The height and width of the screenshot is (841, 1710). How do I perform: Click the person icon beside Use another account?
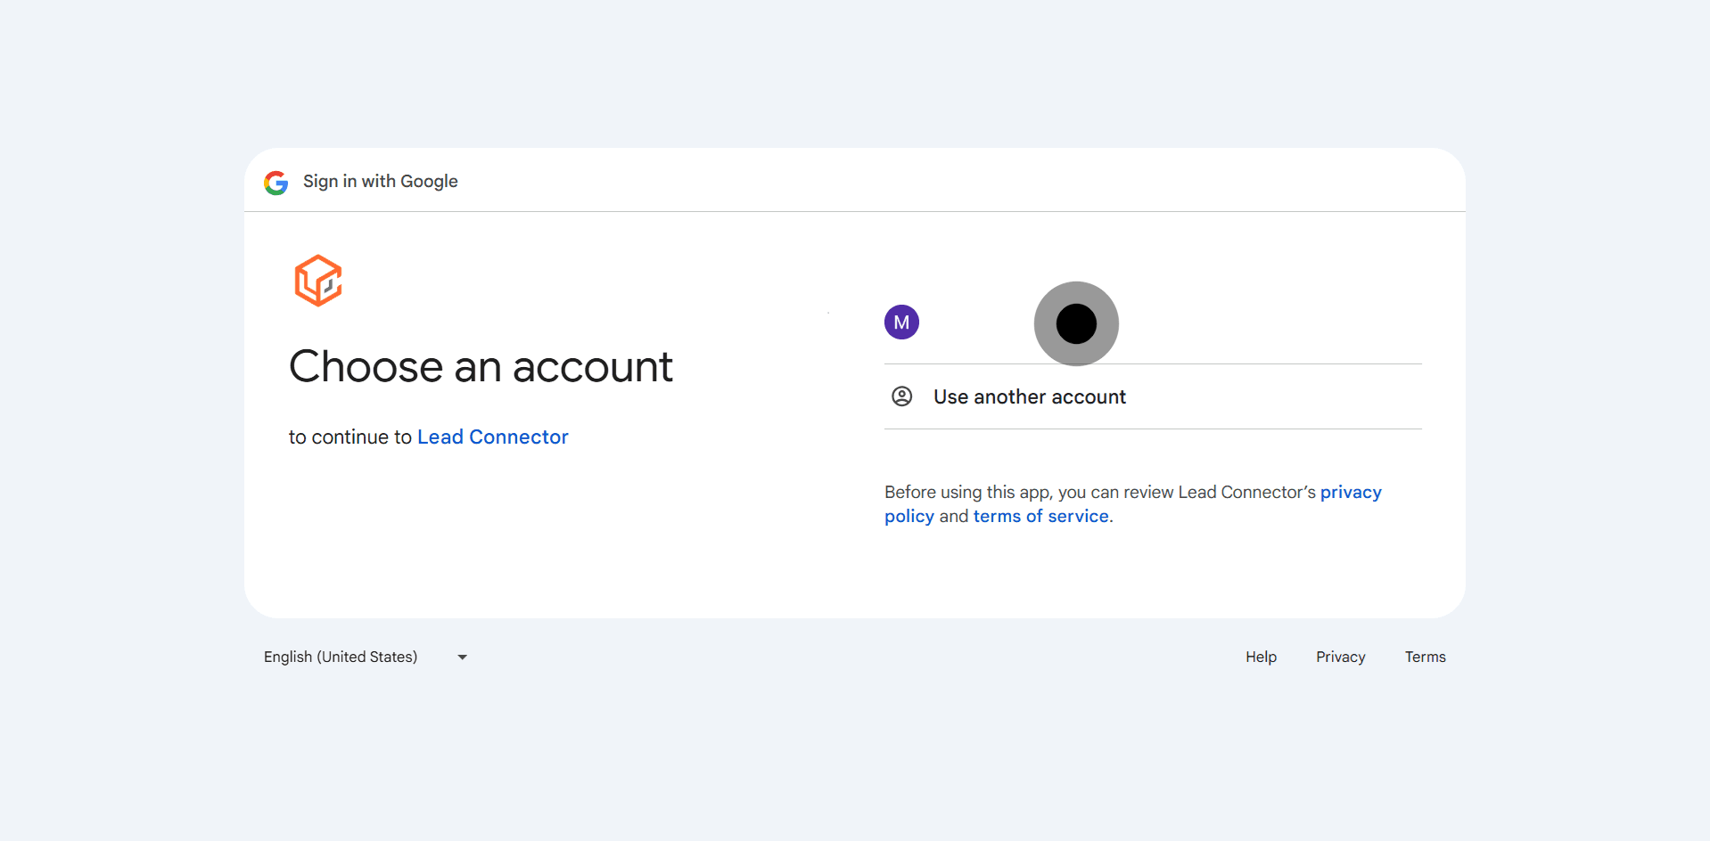(x=901, y=396)
